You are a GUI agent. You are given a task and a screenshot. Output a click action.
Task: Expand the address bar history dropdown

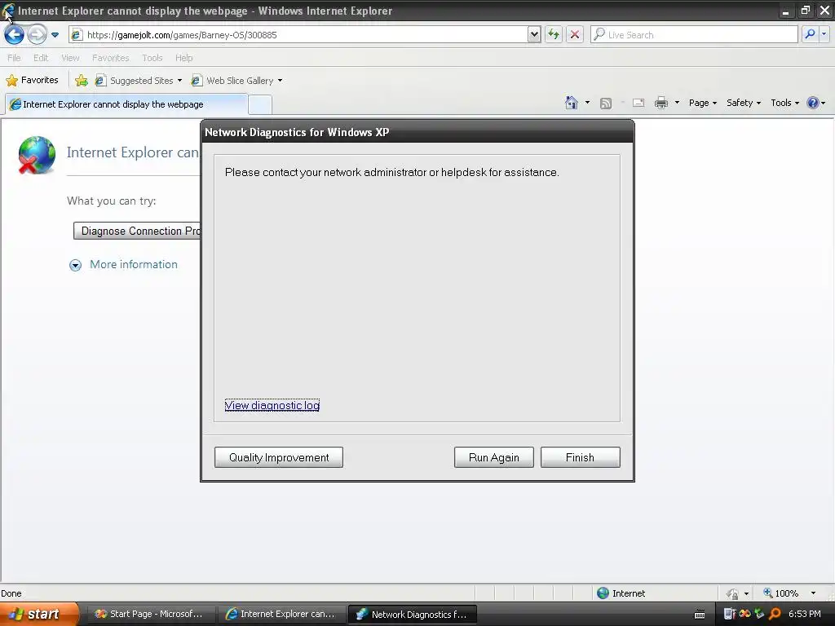point(534,34)
